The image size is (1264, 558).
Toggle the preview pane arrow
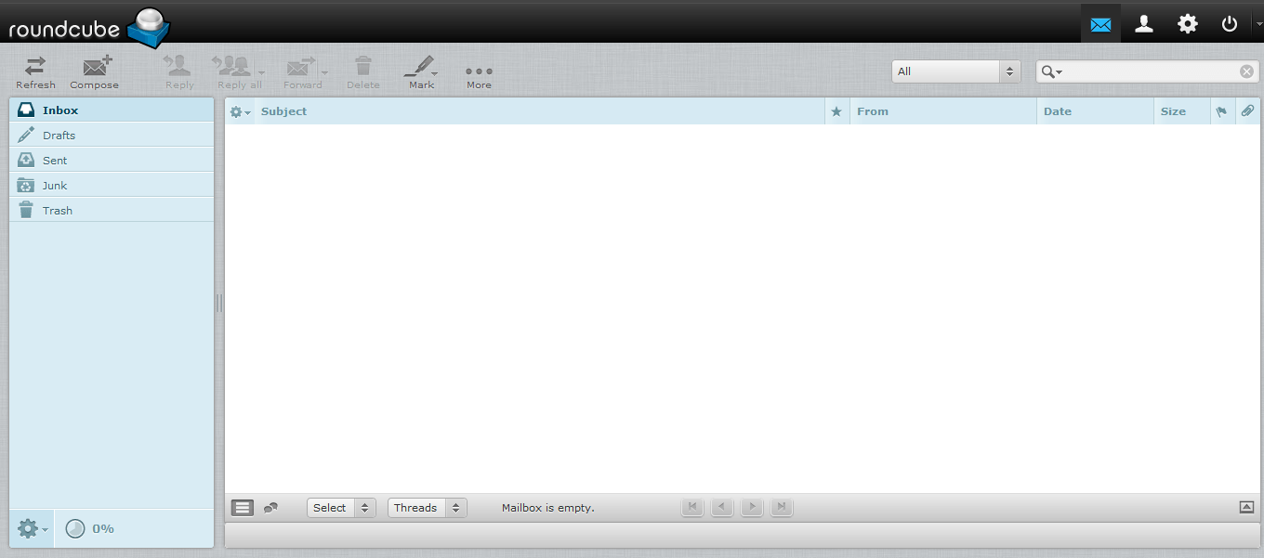click(1246, 507)
